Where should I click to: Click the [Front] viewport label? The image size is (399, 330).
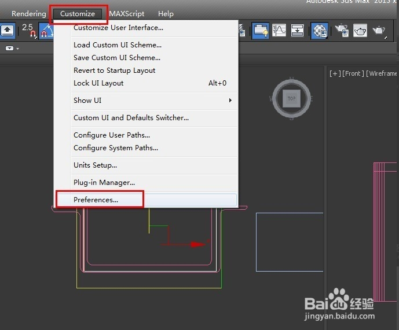[353, 73]
